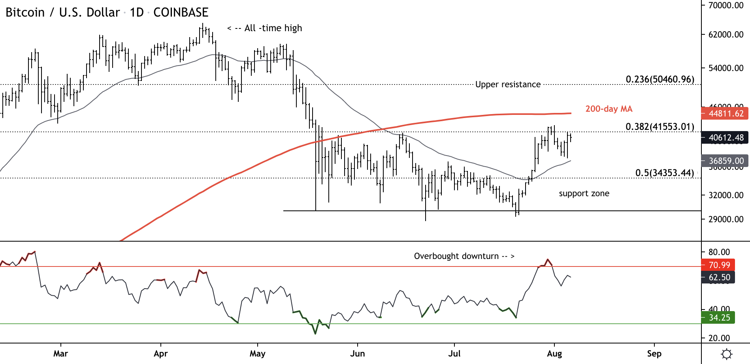Screen dimensions: 750x364
Task: Select the 1D interval label
Action: tap(137, 13)
